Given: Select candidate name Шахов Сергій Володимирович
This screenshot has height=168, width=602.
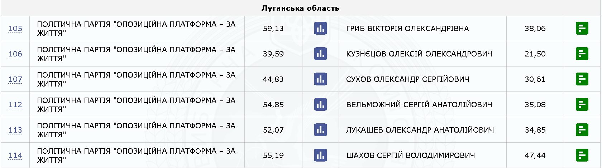Looking at the screenshot, I should click(410, 155).
